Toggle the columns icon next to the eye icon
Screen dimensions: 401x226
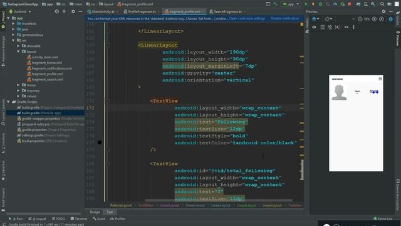click(323, 27)
